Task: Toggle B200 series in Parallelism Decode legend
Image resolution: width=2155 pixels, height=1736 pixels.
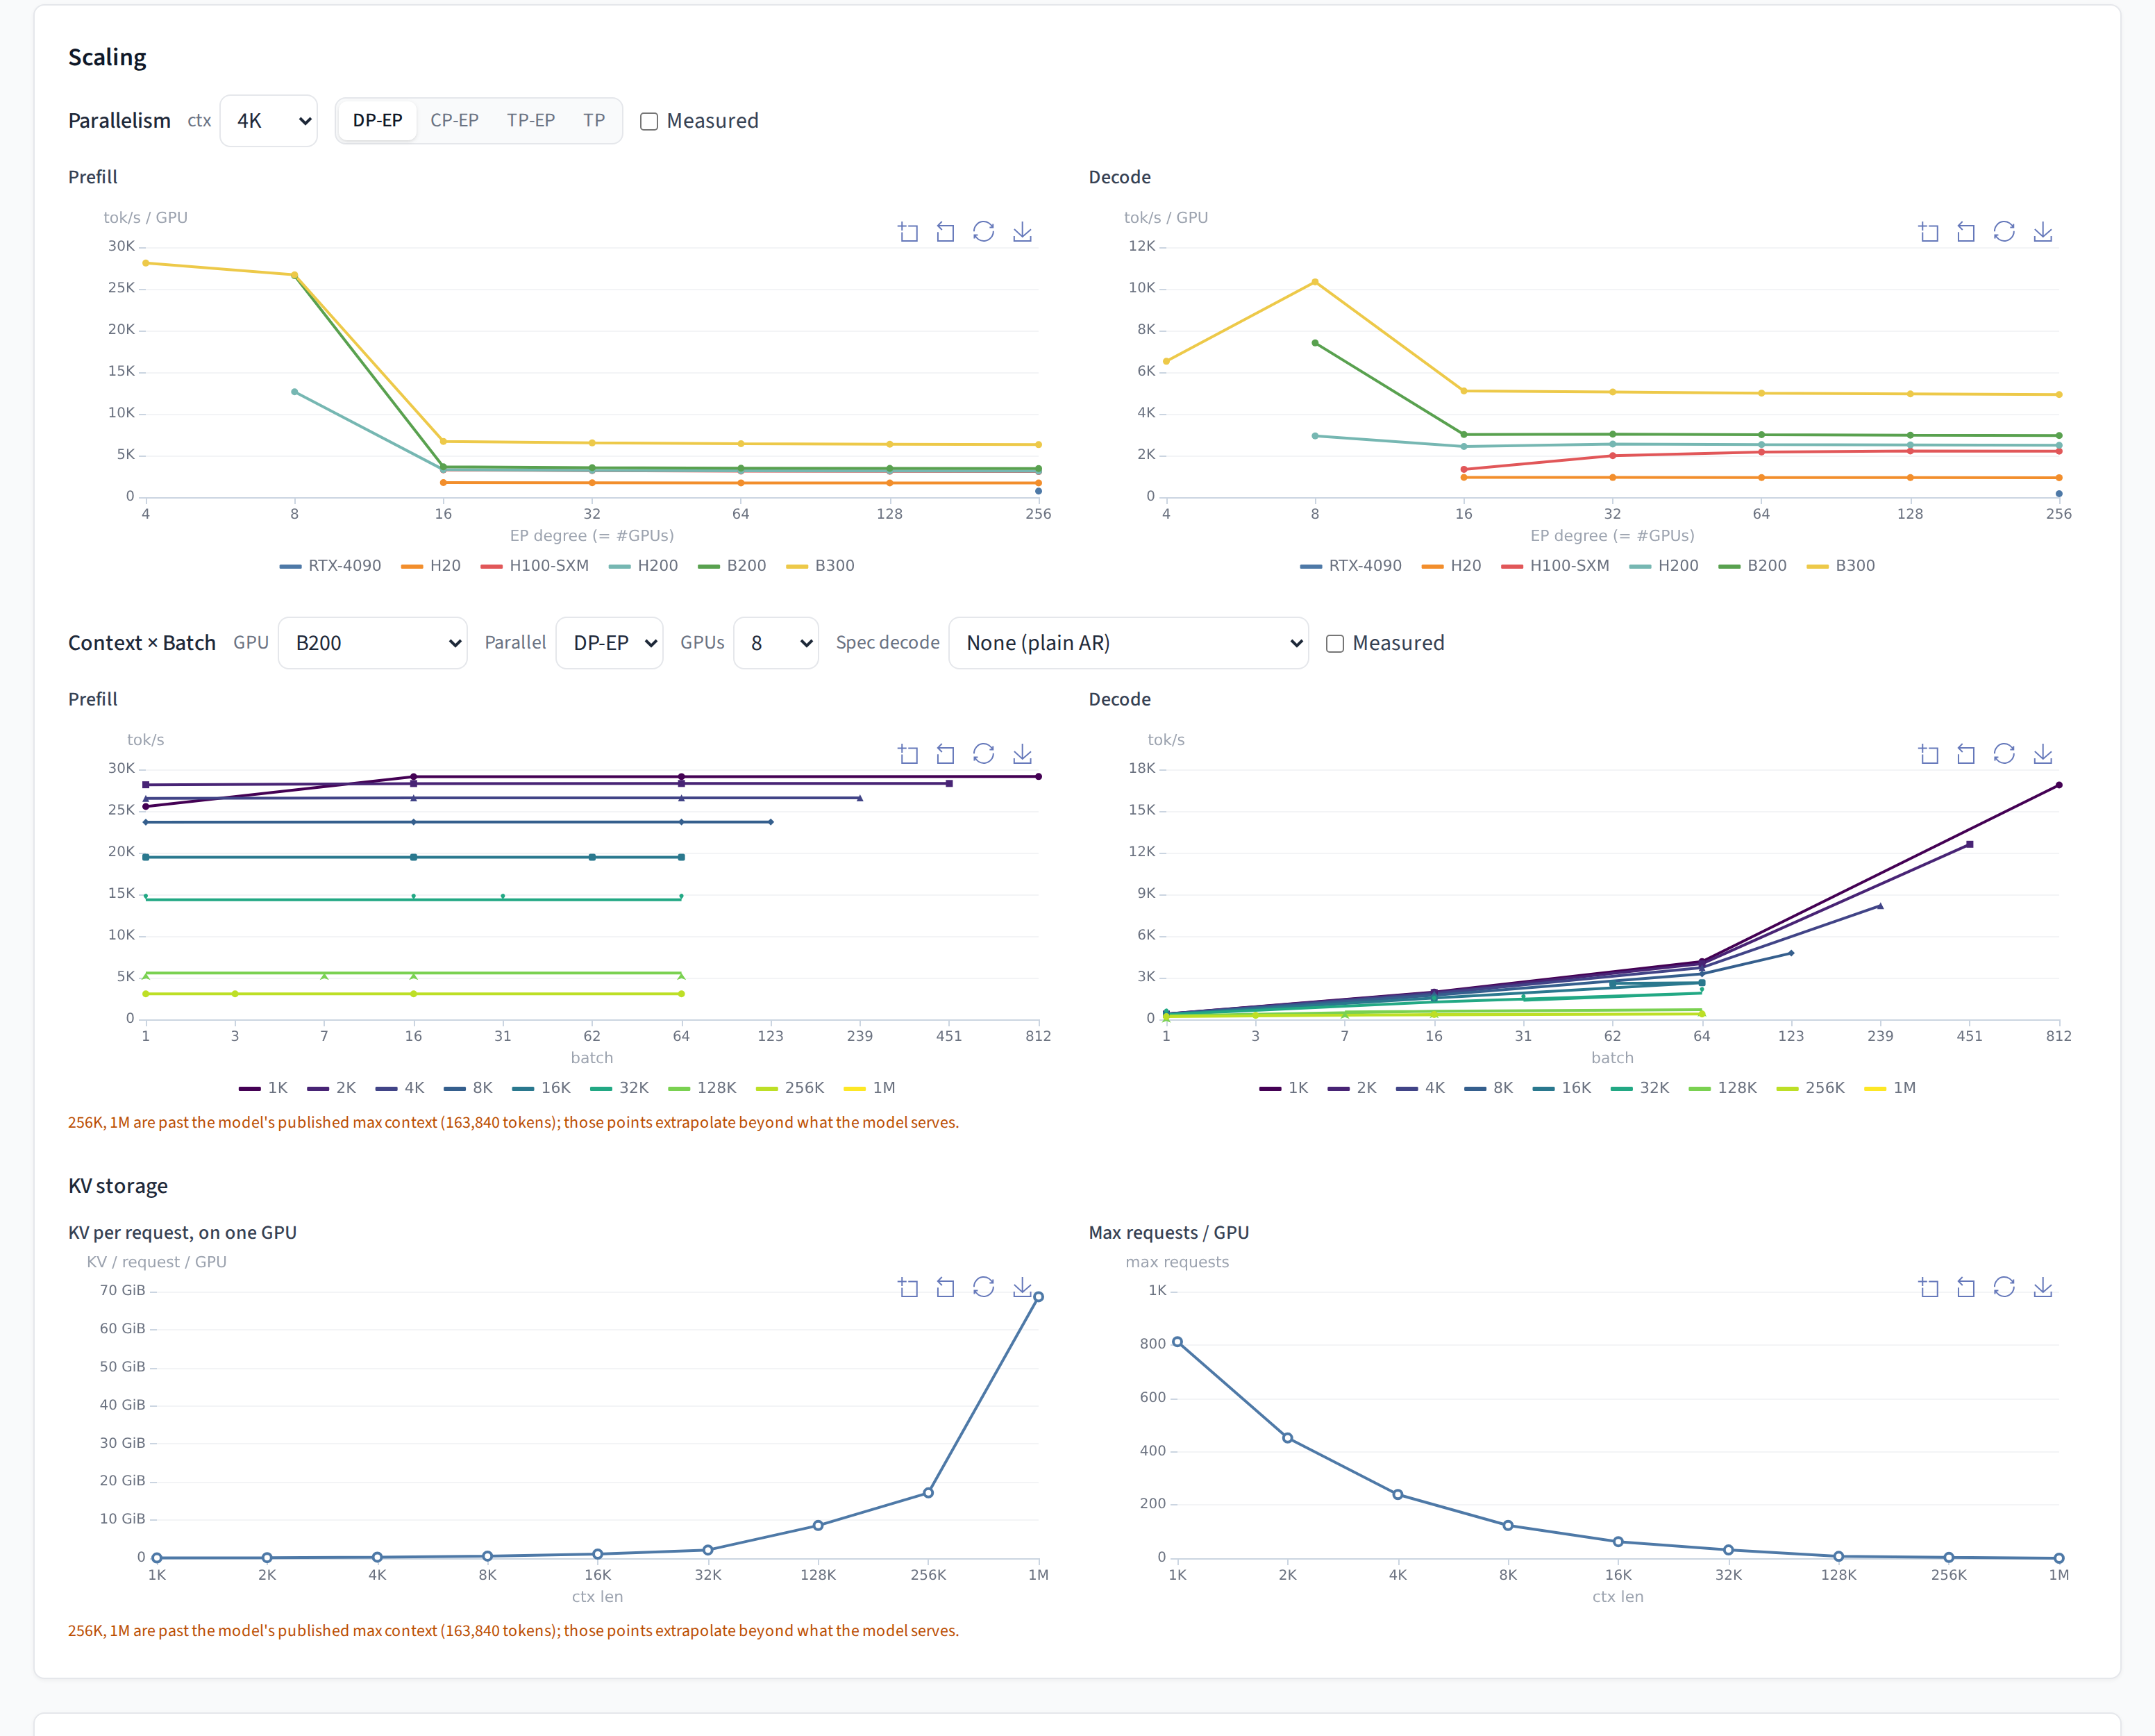Action: tap(1753, 566)
